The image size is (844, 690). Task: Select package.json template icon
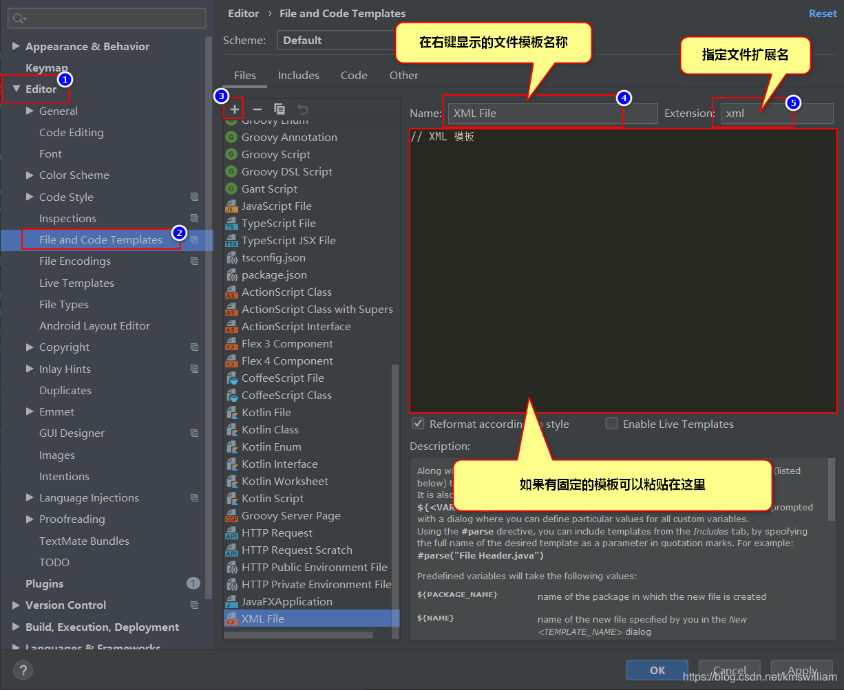click(231, 274)
